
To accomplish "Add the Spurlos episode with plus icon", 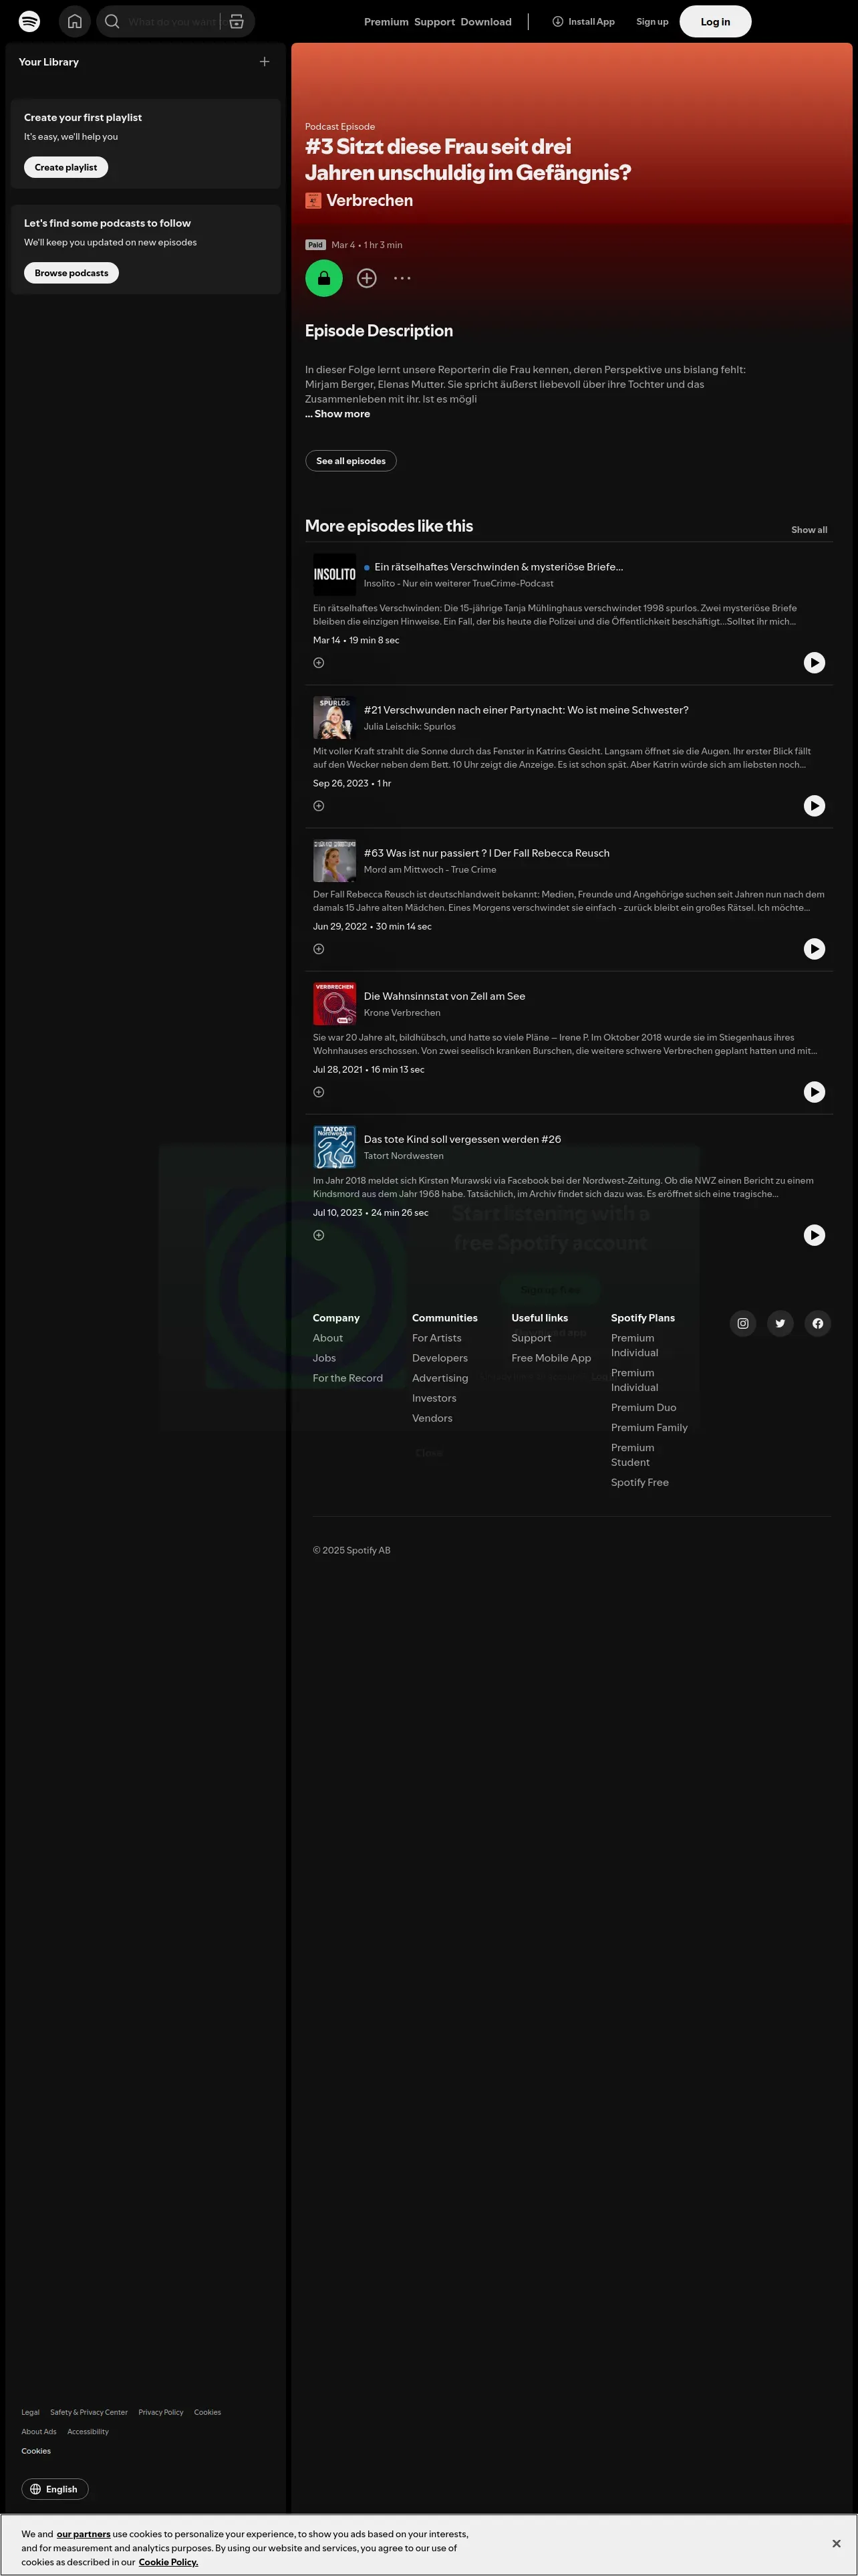I will (x=319, y=806).
